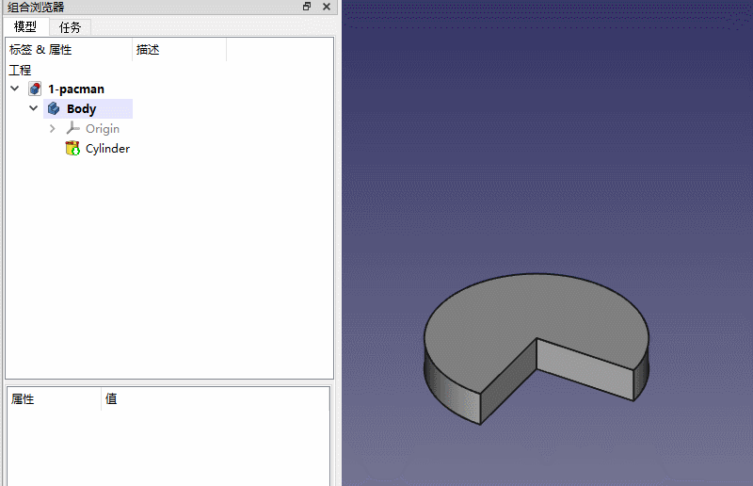
Task: Click the blue Body icon in tree
Action: coord(54,109)
